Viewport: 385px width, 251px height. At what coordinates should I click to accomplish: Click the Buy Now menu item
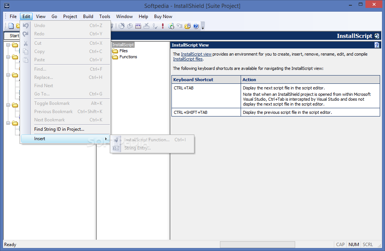point(163,17)
